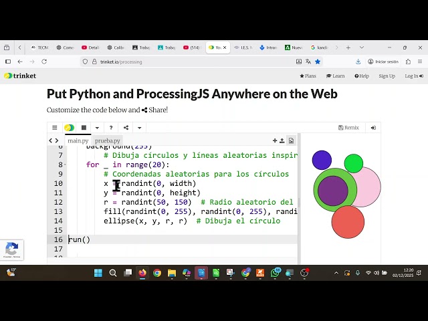Click line 16 containing run()
Screen dimensions: 428x321
coord(183,239)
